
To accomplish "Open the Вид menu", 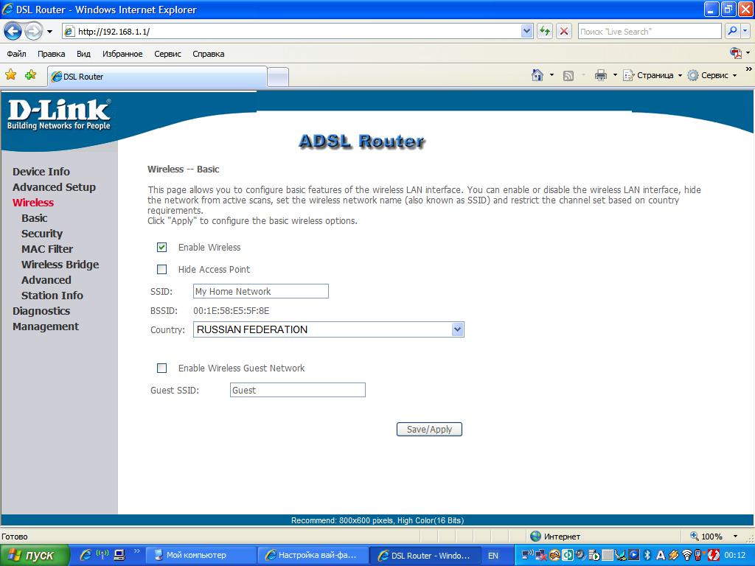I will point(84,53).
